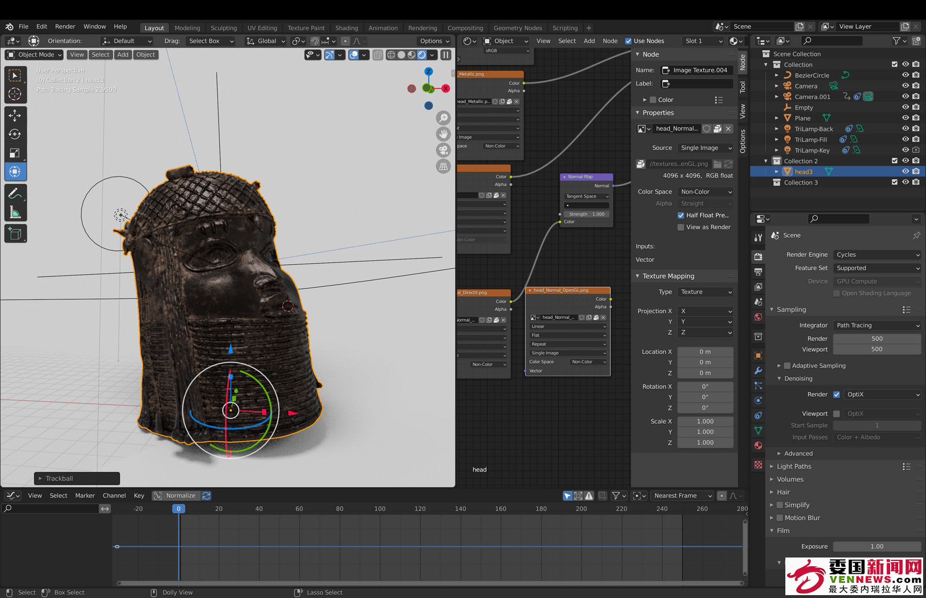Toggle Half Float Precision checkbox
Viewport: 926px width, 598px height.
[x=681, y=215]
